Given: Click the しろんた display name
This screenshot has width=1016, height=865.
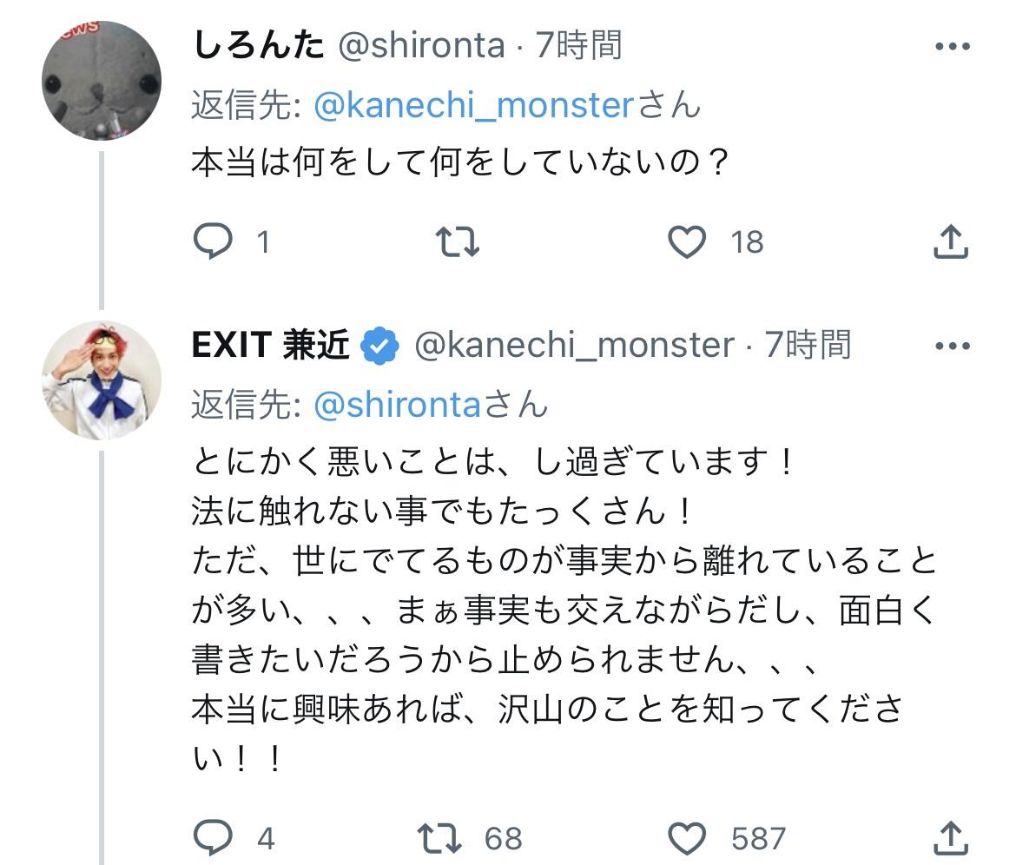Looking at the screenshot, I should tap(257, 44).
